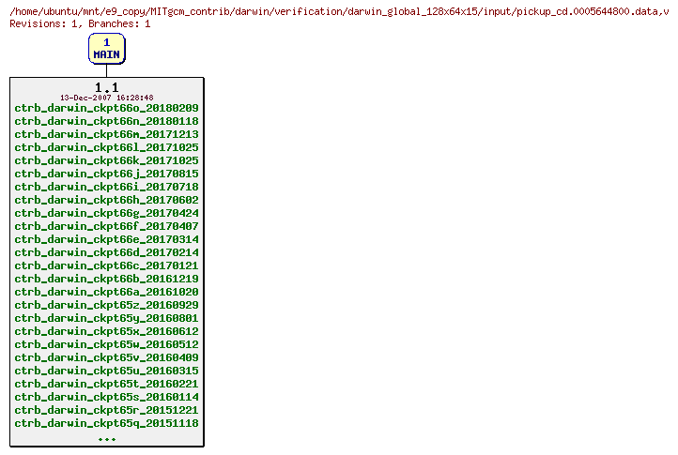The height and width of the screenshot is (455, 678).
Task: Click tag ctrb_darwin_ckpt65r_20151221
Action: (107, 410)
